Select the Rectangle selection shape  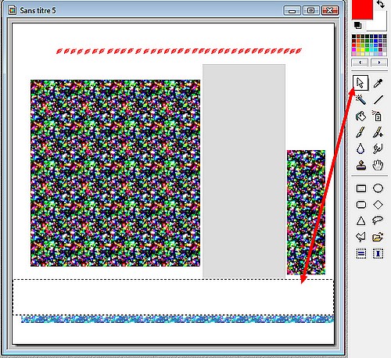(x=361, y=188)
